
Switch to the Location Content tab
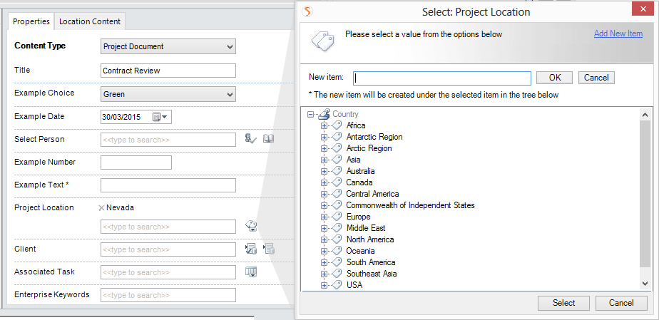click(90, 21)
